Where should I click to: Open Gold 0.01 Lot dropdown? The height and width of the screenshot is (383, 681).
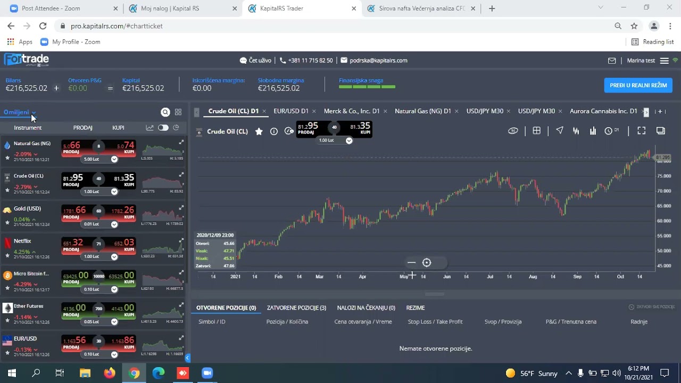click(x=114, y=224)
